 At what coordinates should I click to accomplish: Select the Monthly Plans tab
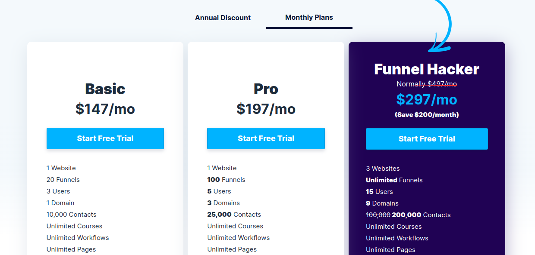click(309, 17)
